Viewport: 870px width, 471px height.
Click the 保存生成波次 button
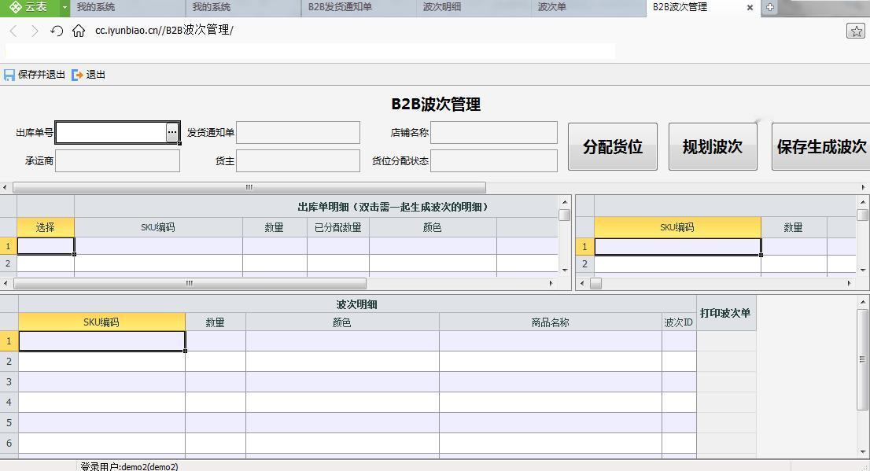pyautogui.click(x=821, y=146)
